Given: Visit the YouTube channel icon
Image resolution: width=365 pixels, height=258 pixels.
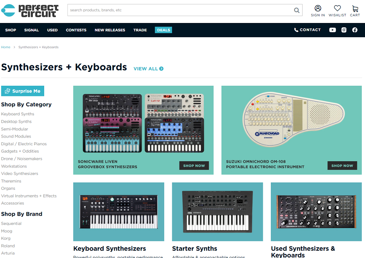Looking at the screenshot, I should coord(333,30).
